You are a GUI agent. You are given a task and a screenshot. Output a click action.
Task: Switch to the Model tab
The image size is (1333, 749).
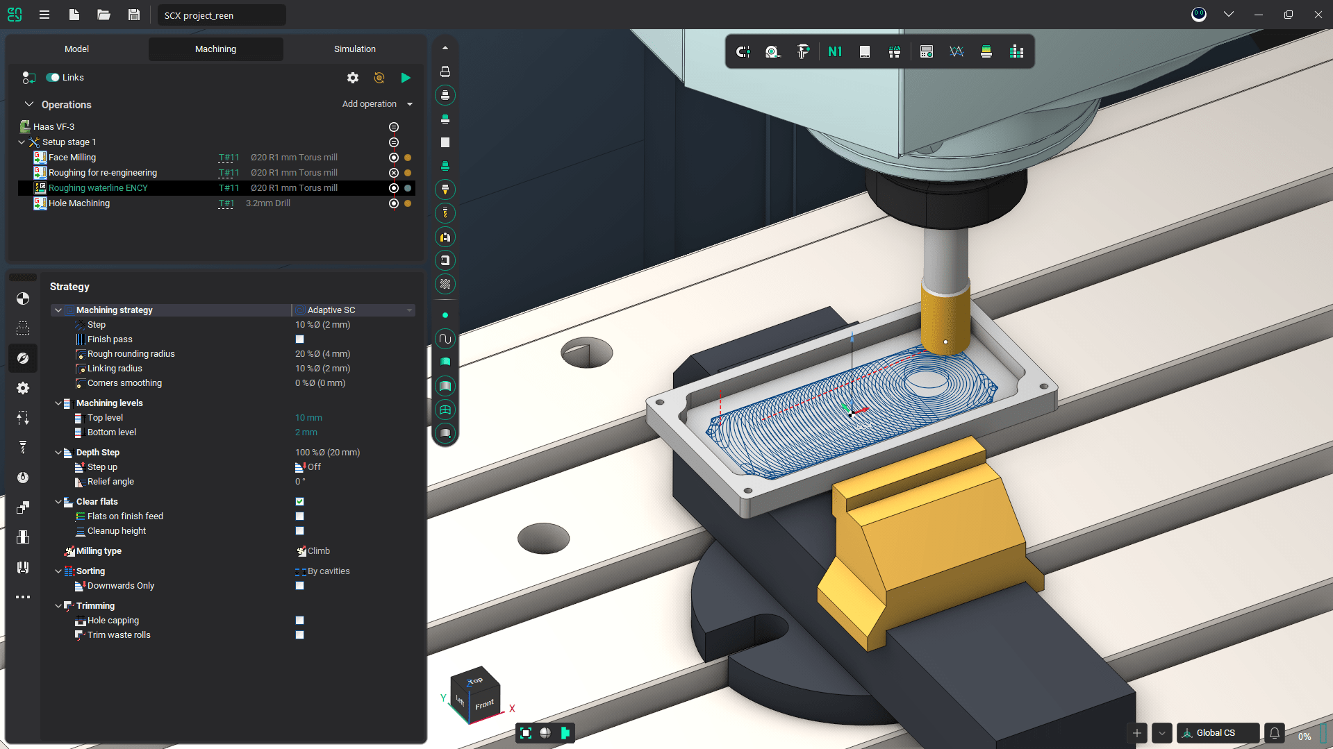point(76,49)
